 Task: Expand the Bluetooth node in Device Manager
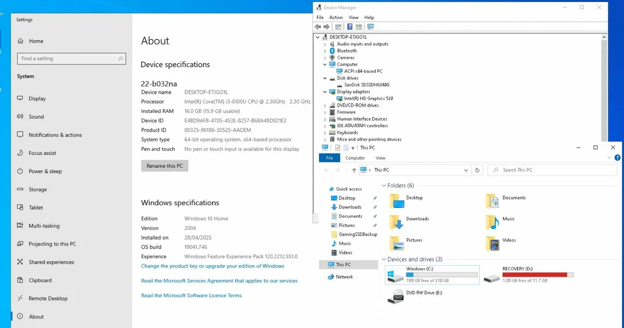tap(326, 51)
